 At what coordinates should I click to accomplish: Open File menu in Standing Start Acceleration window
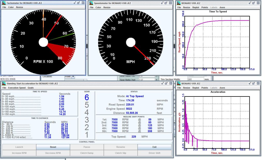4,88
